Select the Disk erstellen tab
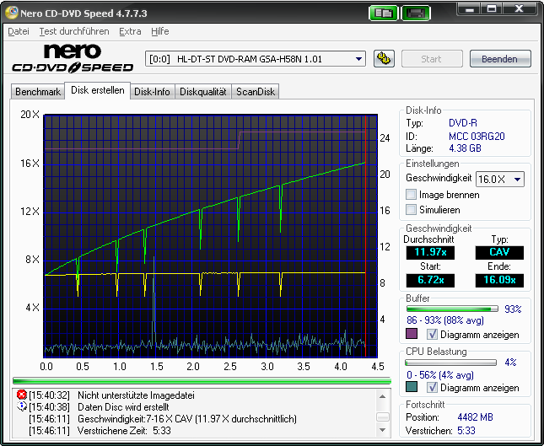 (x=98, y=90)
